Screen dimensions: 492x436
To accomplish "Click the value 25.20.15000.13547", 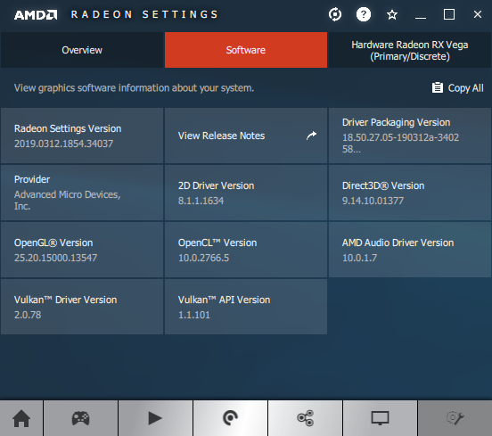I will click(55, 258).
